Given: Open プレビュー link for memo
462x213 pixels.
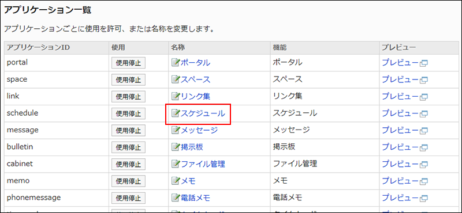Looking at the screenshot, I should coord(400,181).
